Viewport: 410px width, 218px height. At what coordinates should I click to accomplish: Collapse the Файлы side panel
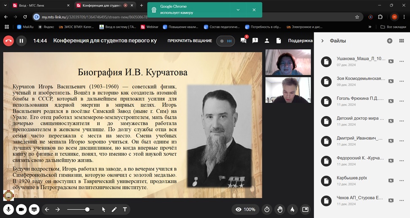pos(323,41)
